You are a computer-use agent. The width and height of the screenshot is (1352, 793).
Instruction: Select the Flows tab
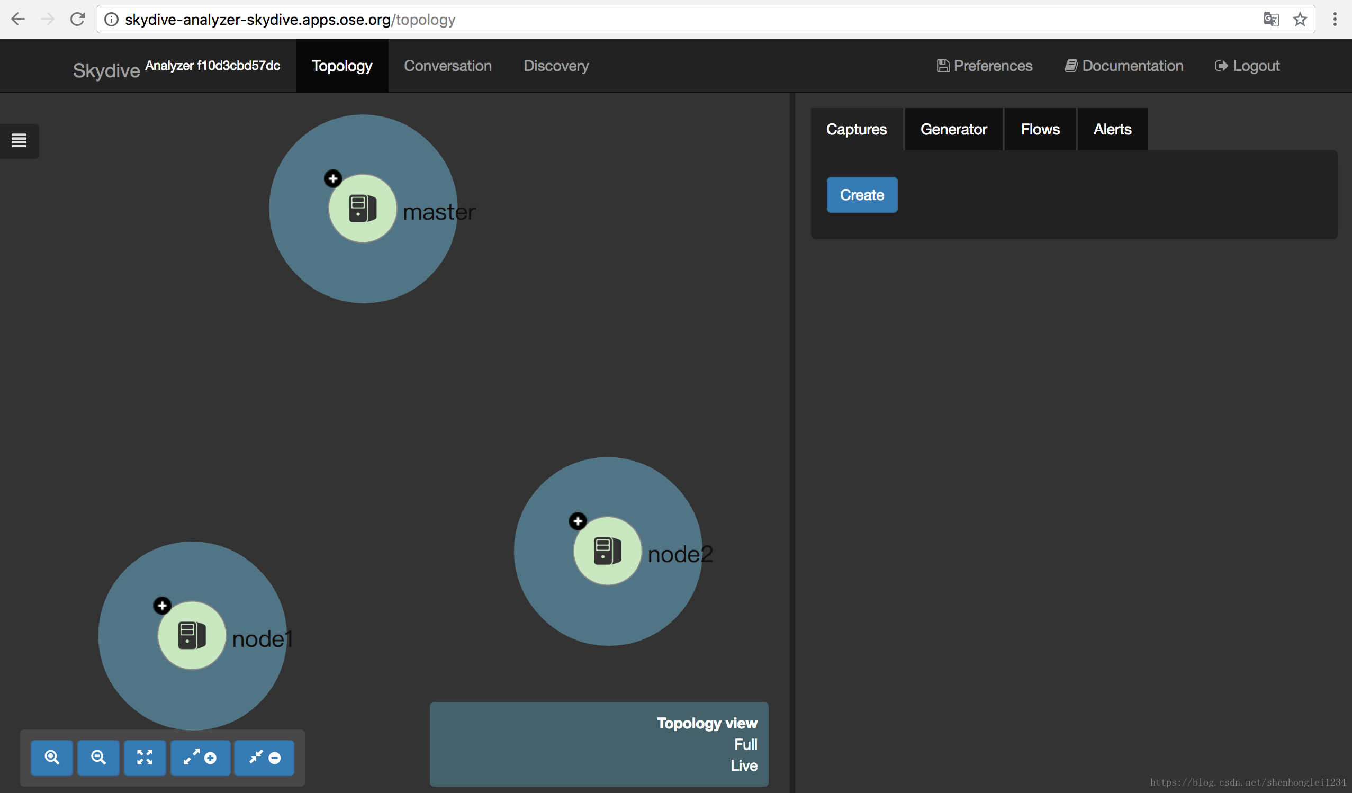click(x=1038, y=129)
